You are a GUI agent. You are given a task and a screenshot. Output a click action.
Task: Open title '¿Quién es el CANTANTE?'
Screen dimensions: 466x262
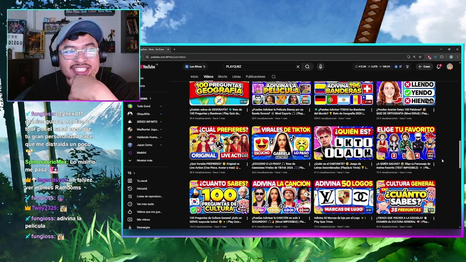click(x=341, y=166)
